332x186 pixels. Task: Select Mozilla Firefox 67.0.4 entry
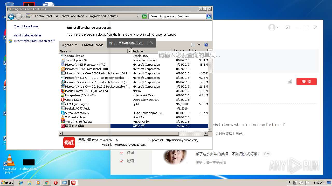86,91
